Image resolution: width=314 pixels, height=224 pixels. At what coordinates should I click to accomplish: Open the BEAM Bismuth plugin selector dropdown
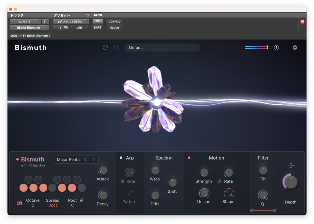click(x=30, y=28)
